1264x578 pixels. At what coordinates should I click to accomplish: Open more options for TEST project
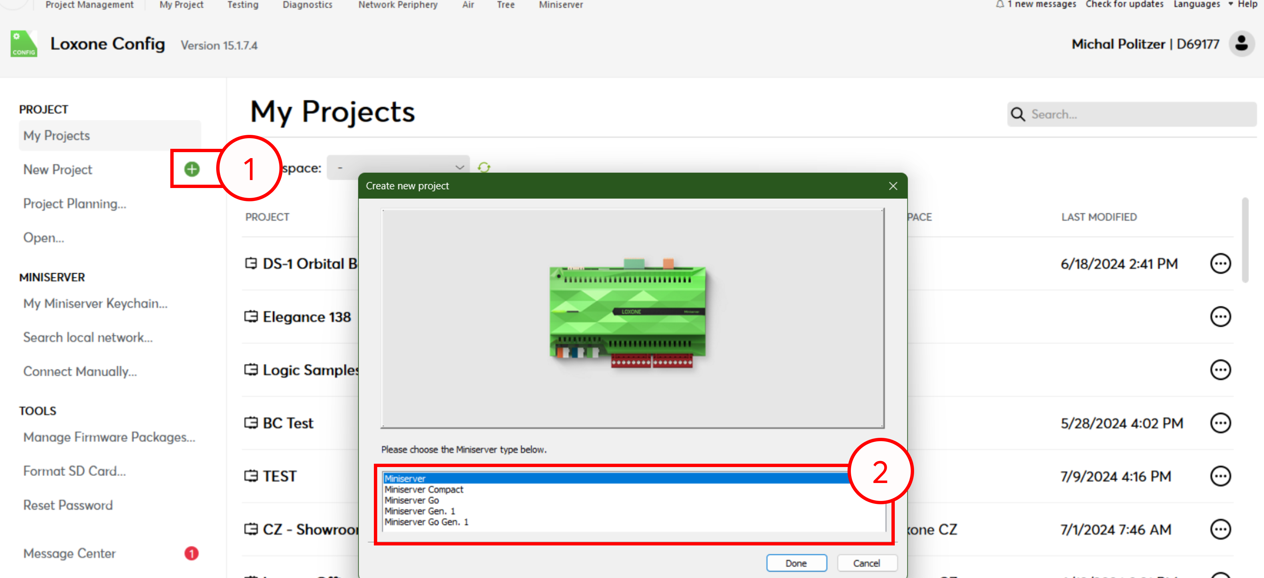click(x=1220, y=476)
